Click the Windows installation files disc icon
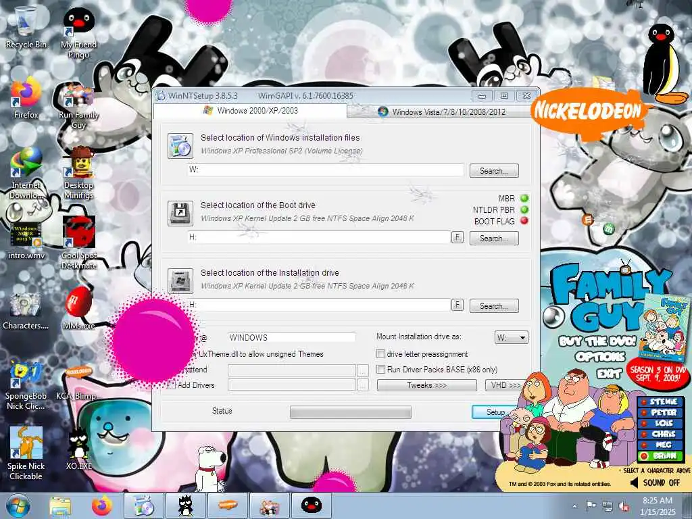Image resolution: width=692 pixels, height=519 pixels. click(180, 146)
